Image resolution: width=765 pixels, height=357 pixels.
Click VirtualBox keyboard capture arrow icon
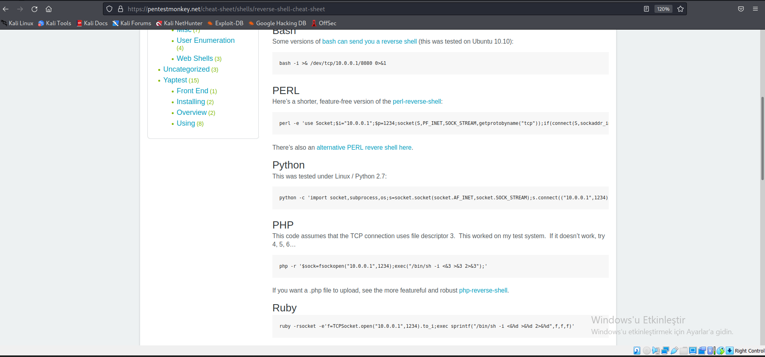730,351
